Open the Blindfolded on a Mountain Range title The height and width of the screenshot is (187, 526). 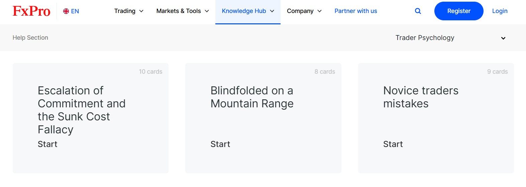pyautogui.click(x=252, y=97)
